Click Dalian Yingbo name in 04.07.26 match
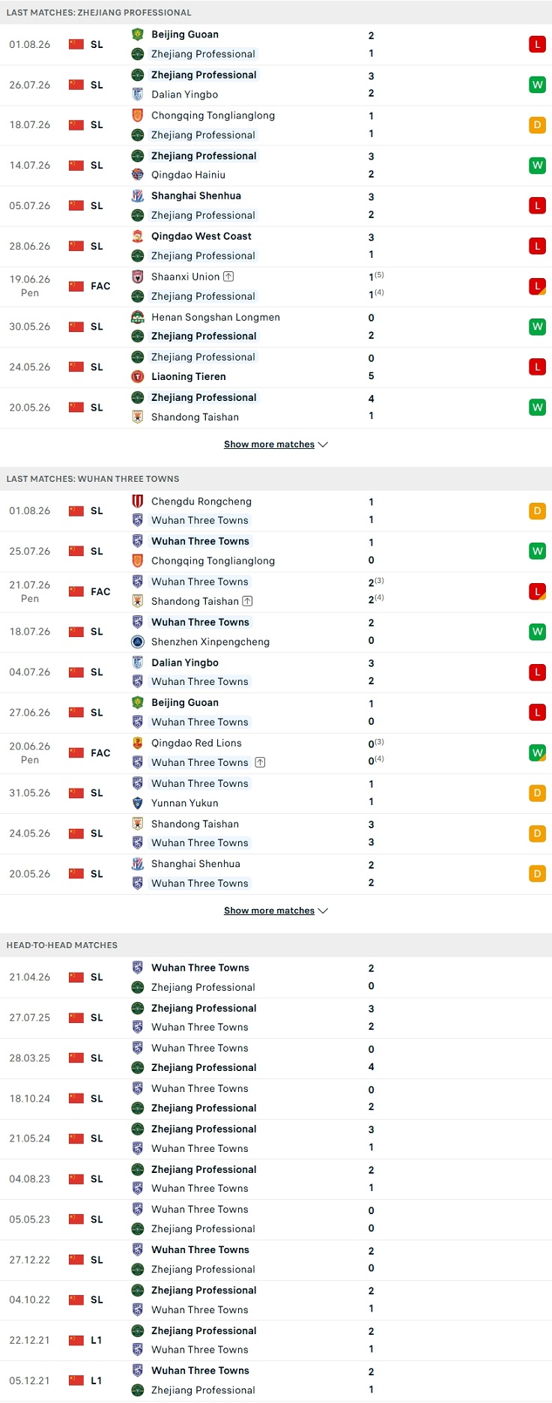Screen dimensions: 552x1403 click(185, 663)
